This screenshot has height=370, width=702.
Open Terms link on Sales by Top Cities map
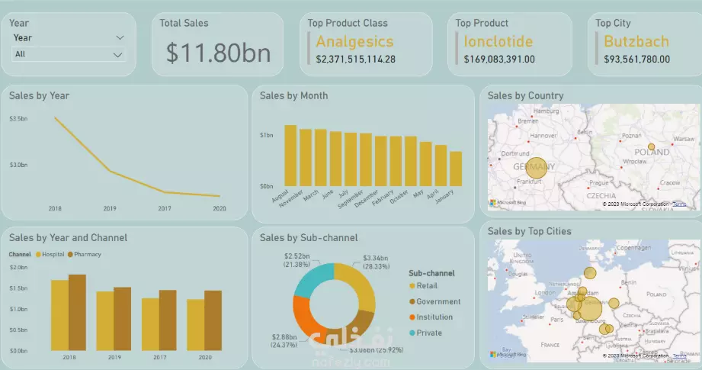click(x=679, y=356)
